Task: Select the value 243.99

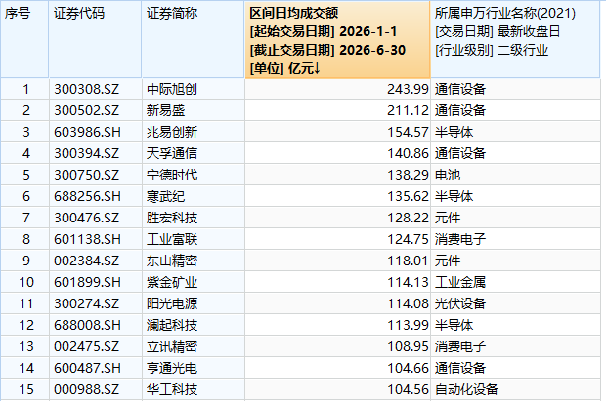Action: point(408,89)
